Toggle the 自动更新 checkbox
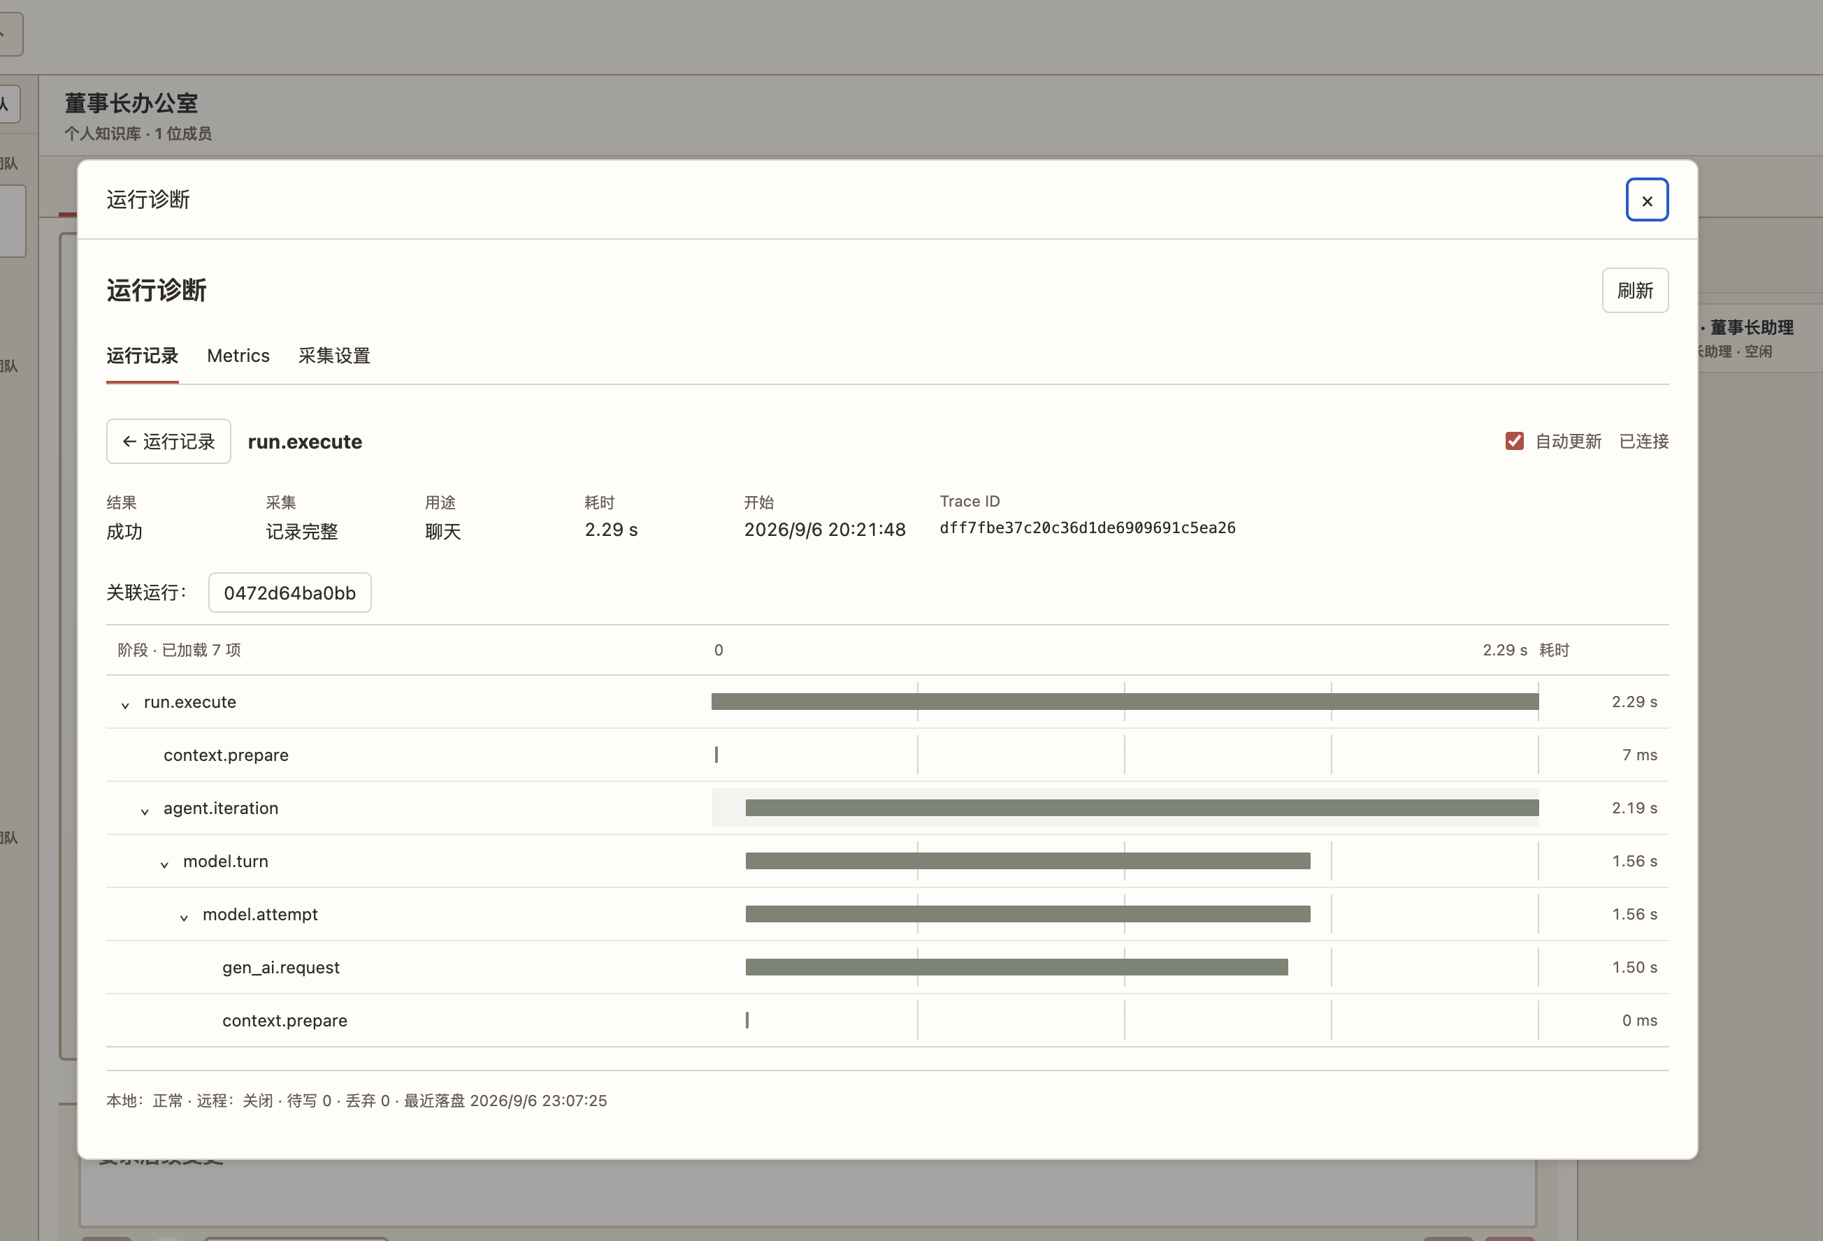 click(1514, 442)
